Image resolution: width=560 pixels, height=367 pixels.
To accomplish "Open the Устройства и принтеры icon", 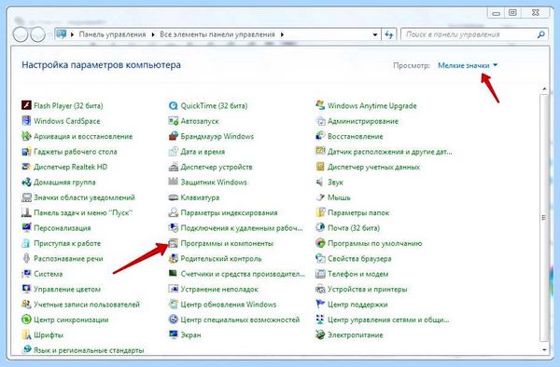I will coord(320,289).
